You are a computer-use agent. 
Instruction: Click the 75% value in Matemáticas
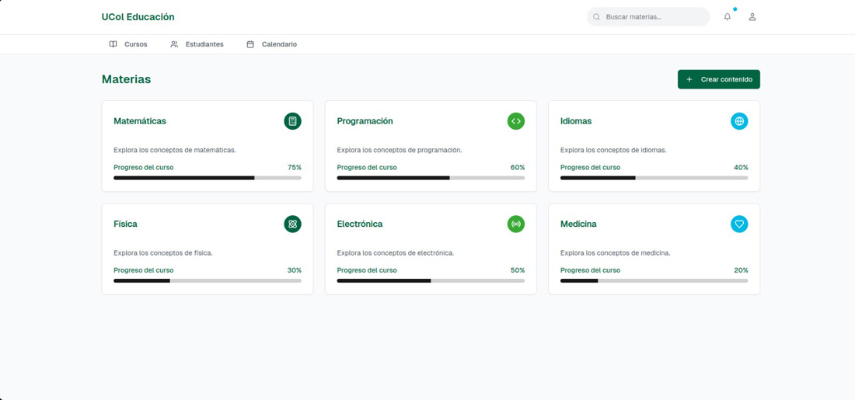[295, 167]
